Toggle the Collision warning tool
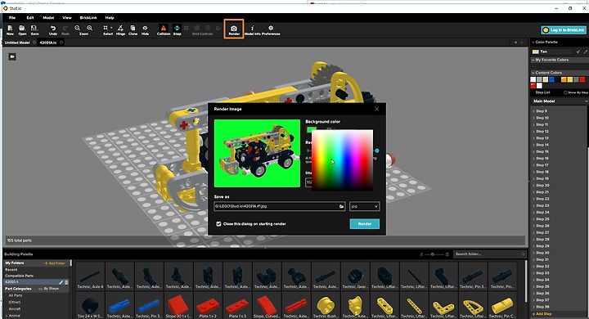The width and height of the screenshot is (589, 319). [x=164, y=28]
